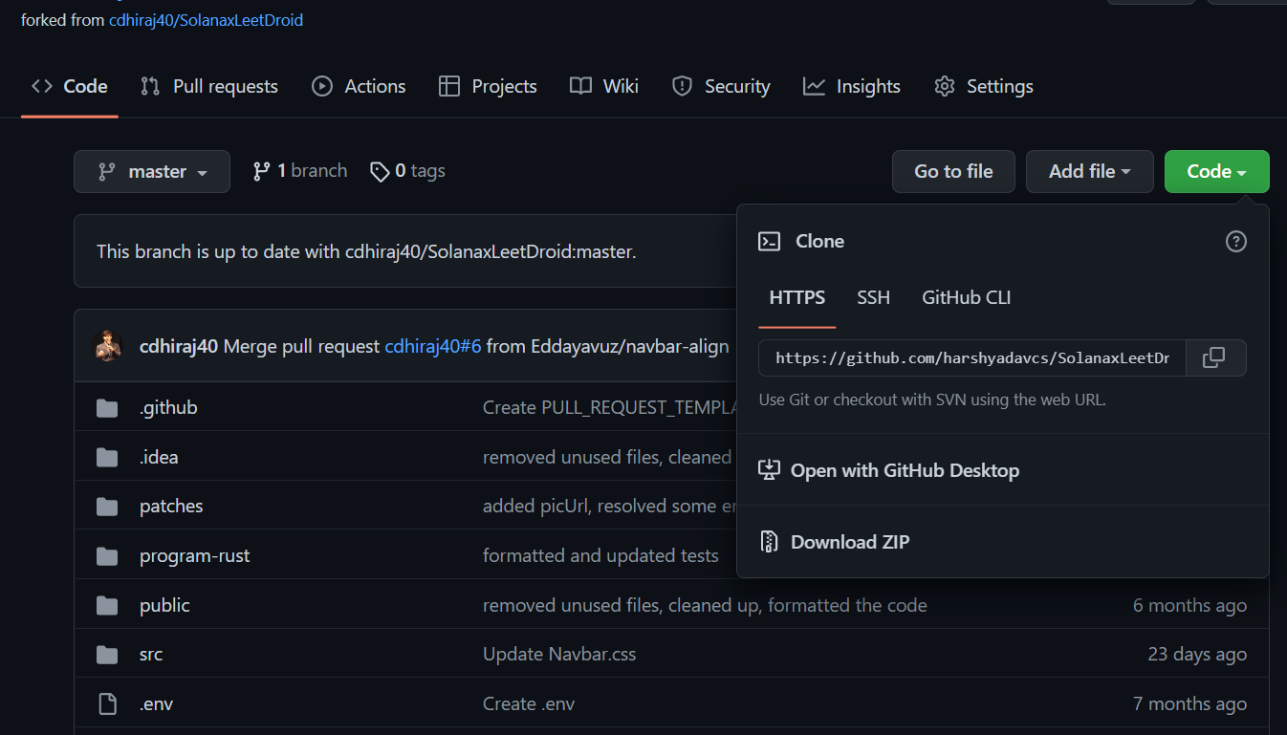This screenshot has width=1287, height=735.
Task: Click the ZIP file icon
Action: (x=769, y=542)
